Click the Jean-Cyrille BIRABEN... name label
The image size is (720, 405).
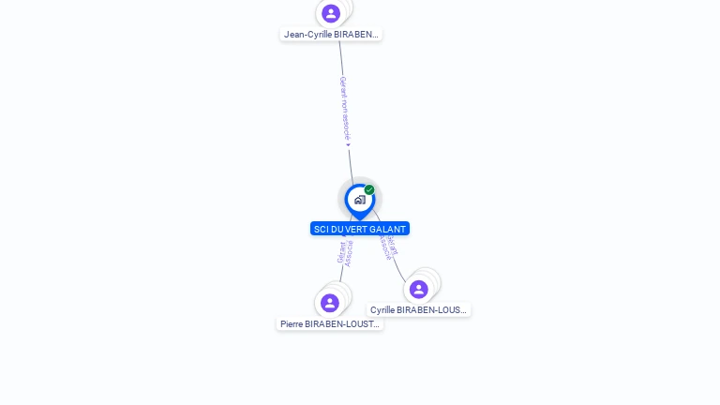tap(331, 35)
